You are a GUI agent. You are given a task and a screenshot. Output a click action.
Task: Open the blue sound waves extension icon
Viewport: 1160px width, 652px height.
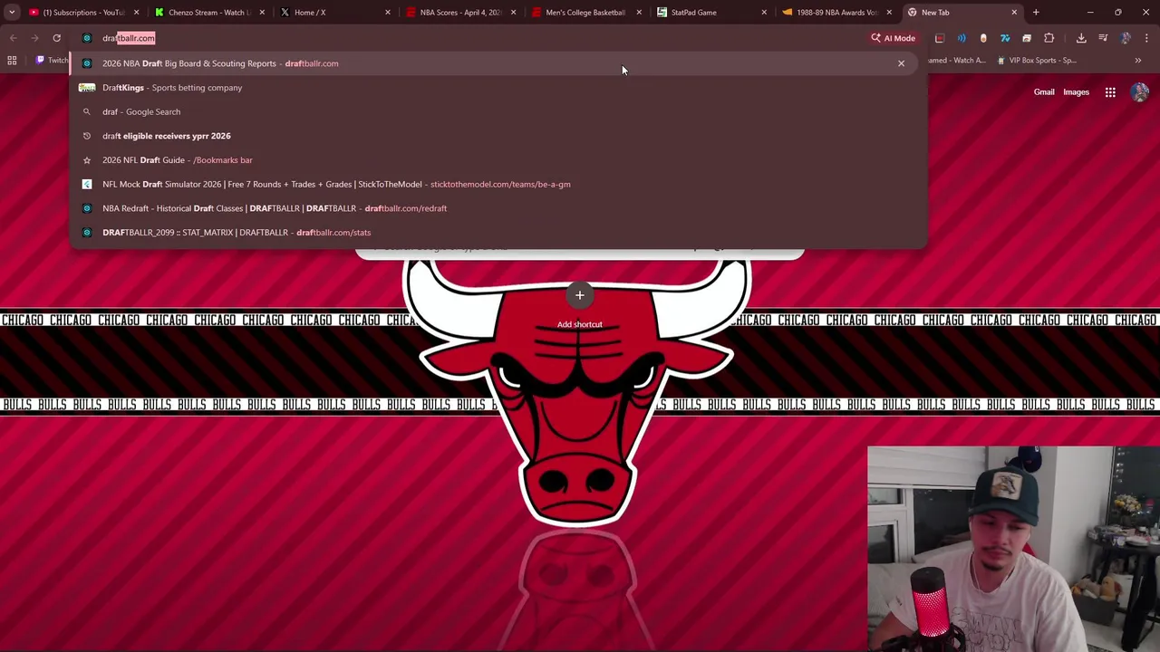(x=962, y=38)
